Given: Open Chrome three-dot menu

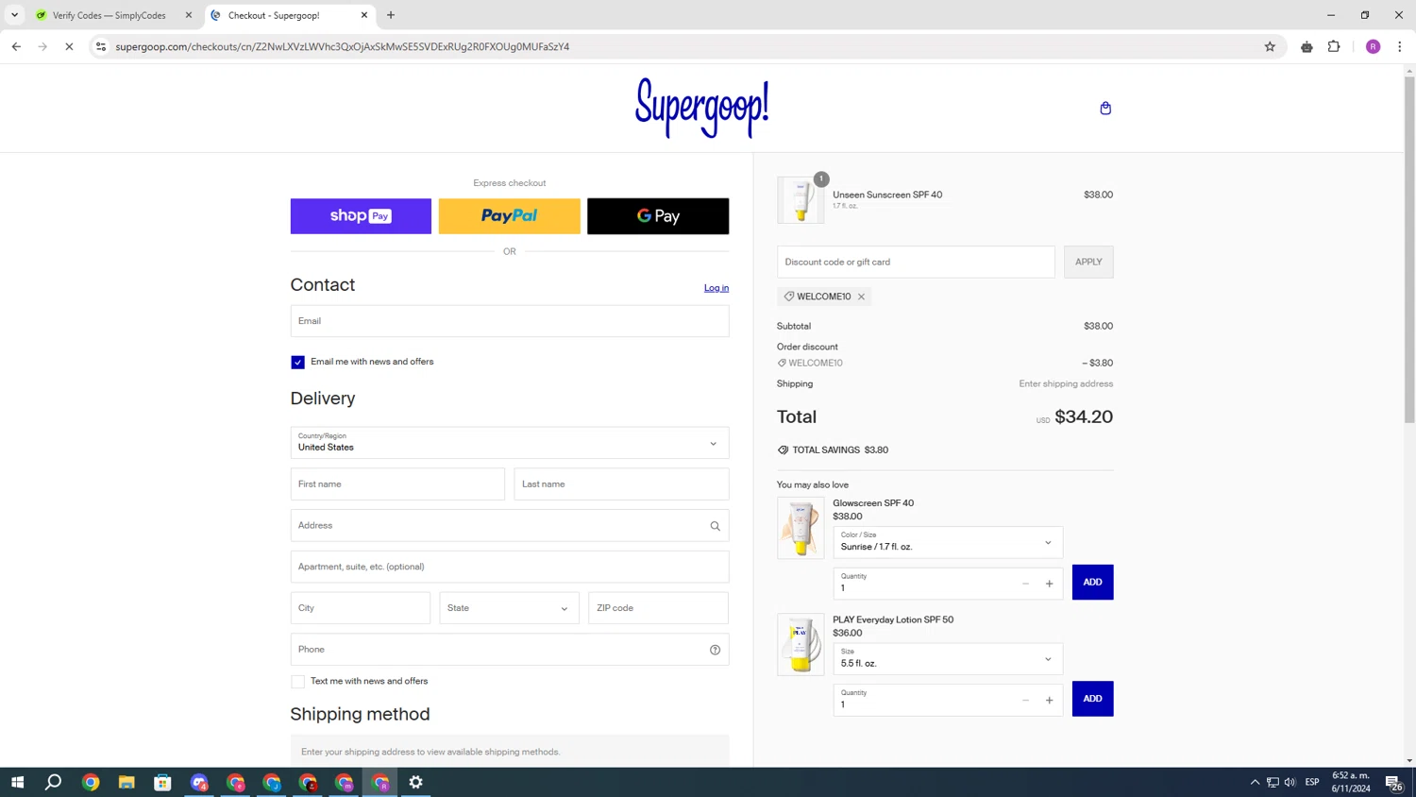Looking at the screenshot, I should coord(1399,46).
